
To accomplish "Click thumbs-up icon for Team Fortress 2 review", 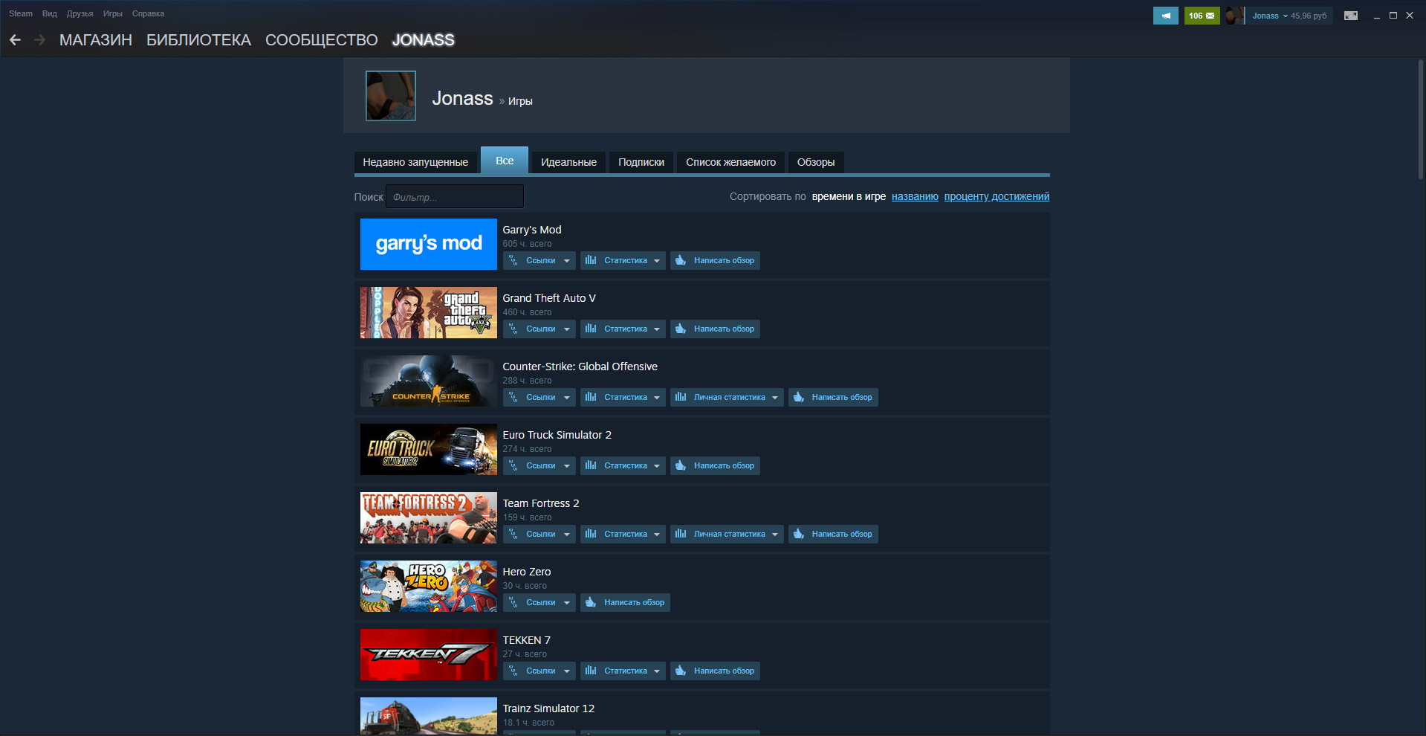I will coord(798,534).
